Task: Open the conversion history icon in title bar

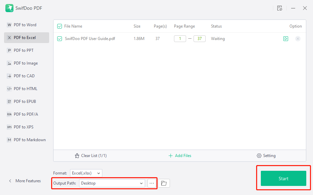Action: (x=279, y=8)
